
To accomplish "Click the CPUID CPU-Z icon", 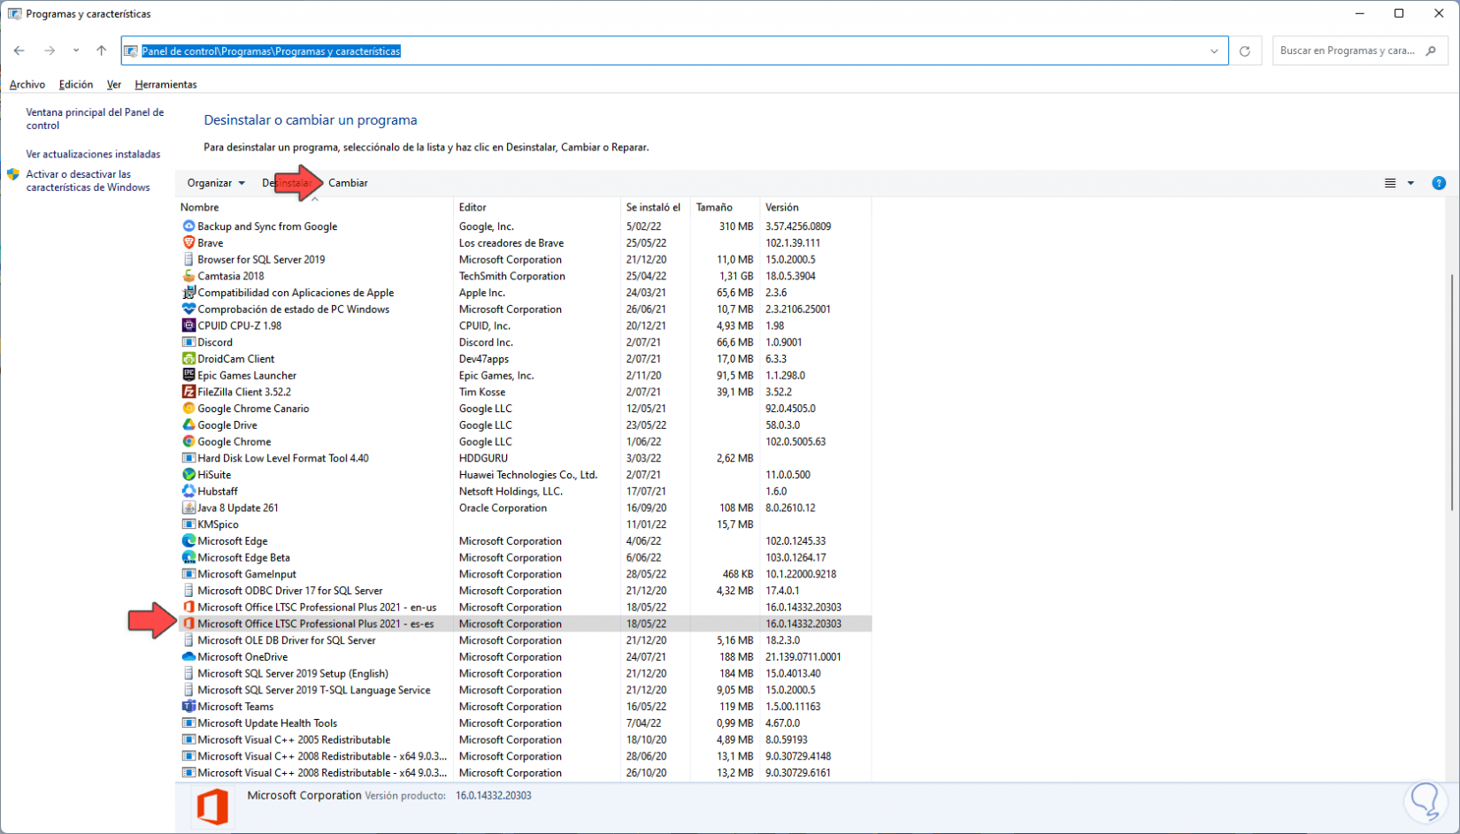I will coord(188,325).
